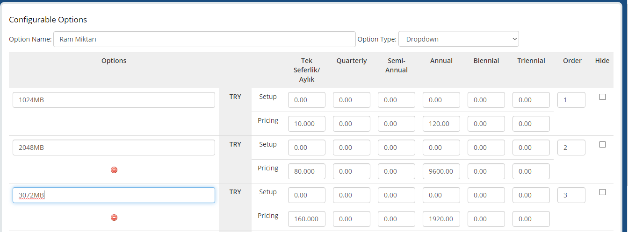This screenshot has width=628, height=232.
Task: Edit 1024MB semi-annual setup fee field
Action: click(397, 100)
